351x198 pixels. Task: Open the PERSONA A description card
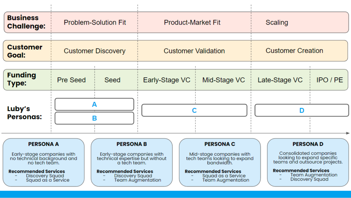pos(44,162)
